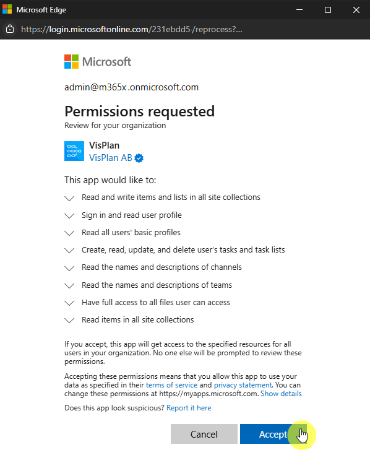Open the privacy statement link

(x=243, y=385)
